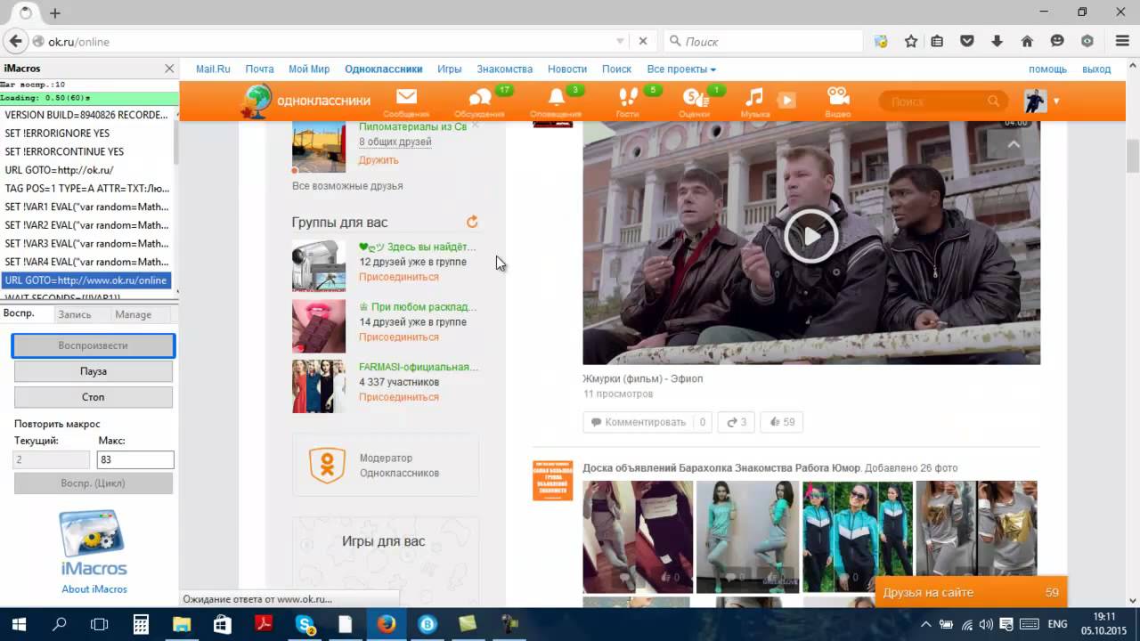Image resolution: width=1140 pixels, height=641 pixels.
Task: Open FARMASI group thumbnail
Action: (x=319, y=386)
